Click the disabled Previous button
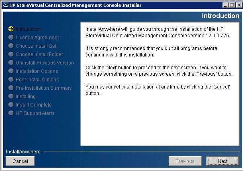 [185, 161]
